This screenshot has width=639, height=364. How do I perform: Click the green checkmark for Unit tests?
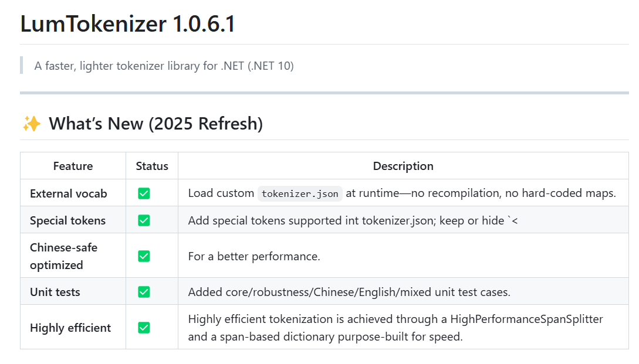pyautogui.click(x=144, y=292)
